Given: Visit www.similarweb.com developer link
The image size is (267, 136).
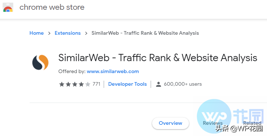Looking at the screenshot, I should [113, 71].
